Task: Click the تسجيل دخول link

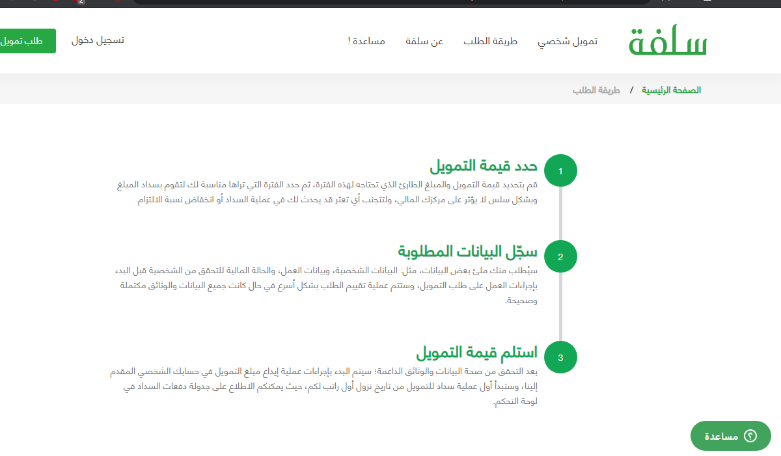Action: pyautogui.click(x=98, y=40)
